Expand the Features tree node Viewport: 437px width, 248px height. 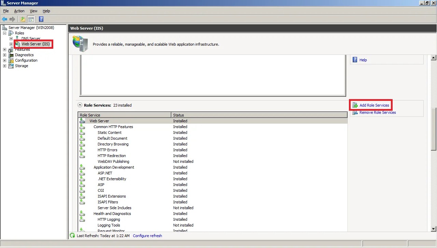point(4,49)
